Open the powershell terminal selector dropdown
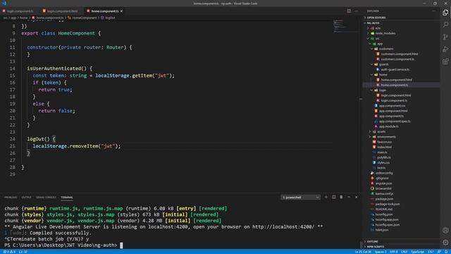Viewport: 451px width, 254px height. pyautogui.click(x=301, y=198)
